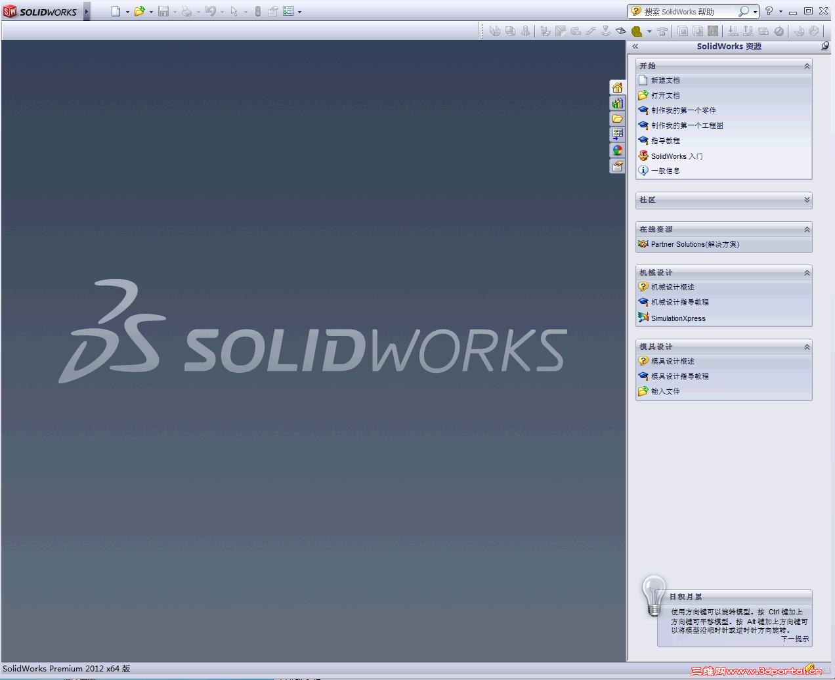Click 打开文档 link
The image size is (835, 680).
[665, 95]
